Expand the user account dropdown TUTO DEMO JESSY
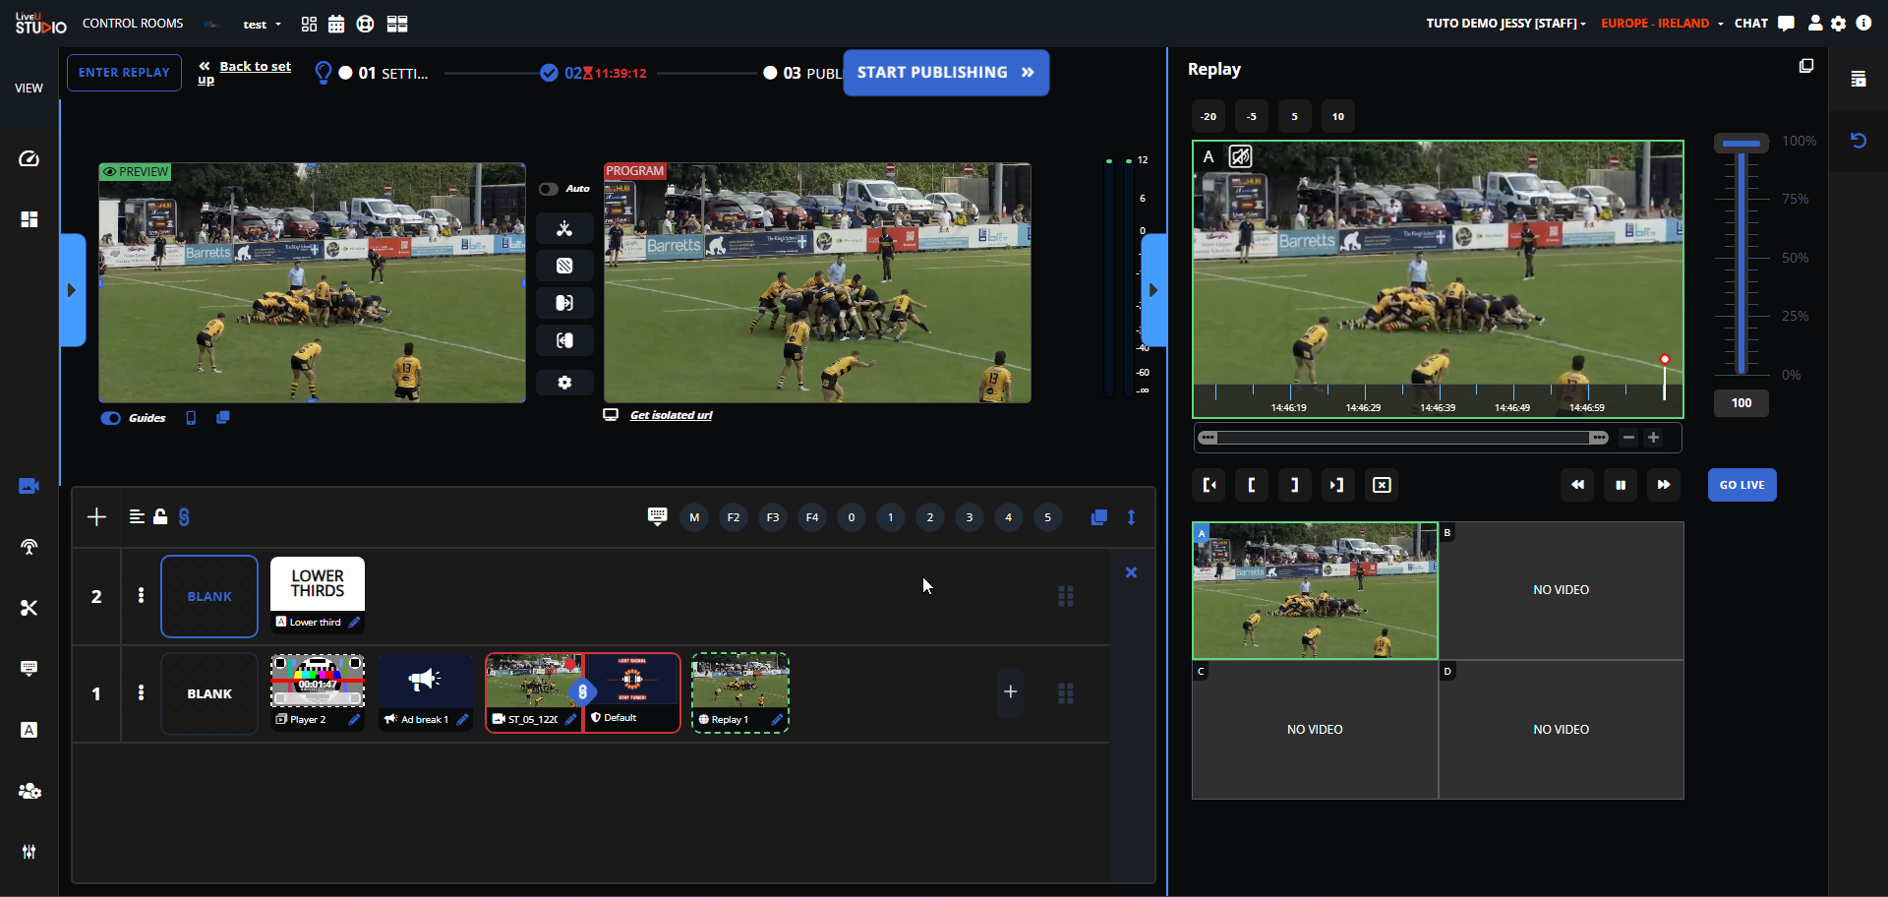 [1505, 24]
